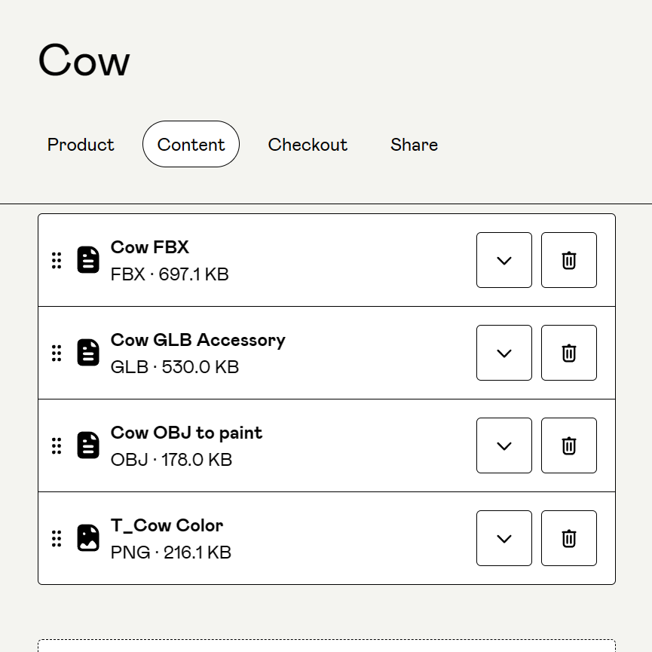652x652 pixels.
Task: Click the Cow FBX document icon
Action: (88, 260)
